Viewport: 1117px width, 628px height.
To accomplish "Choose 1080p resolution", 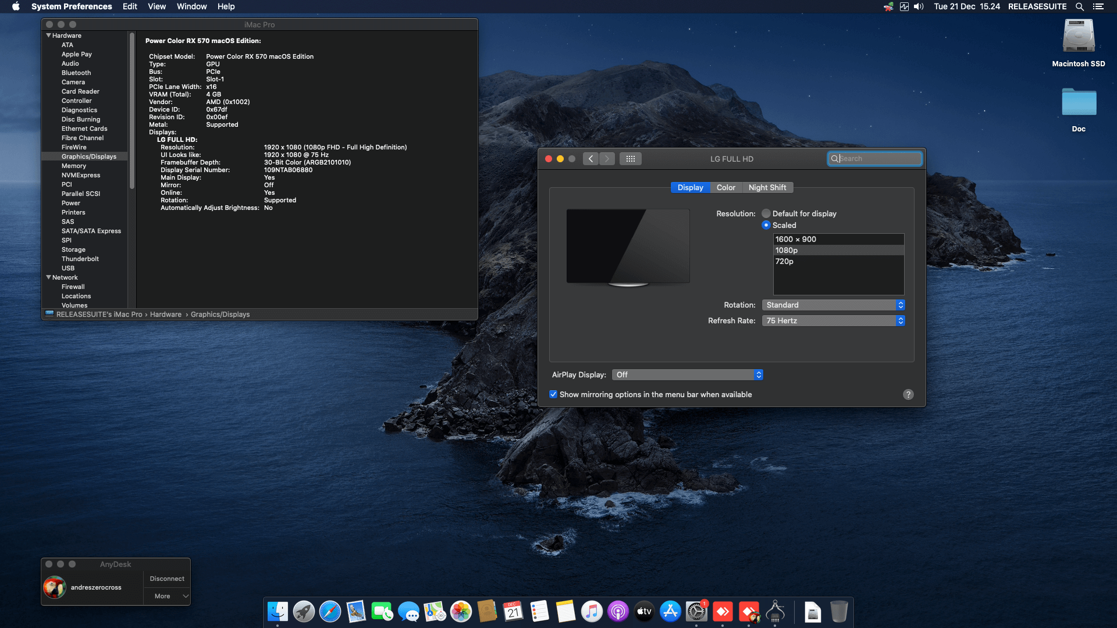I will pos(838,250).
